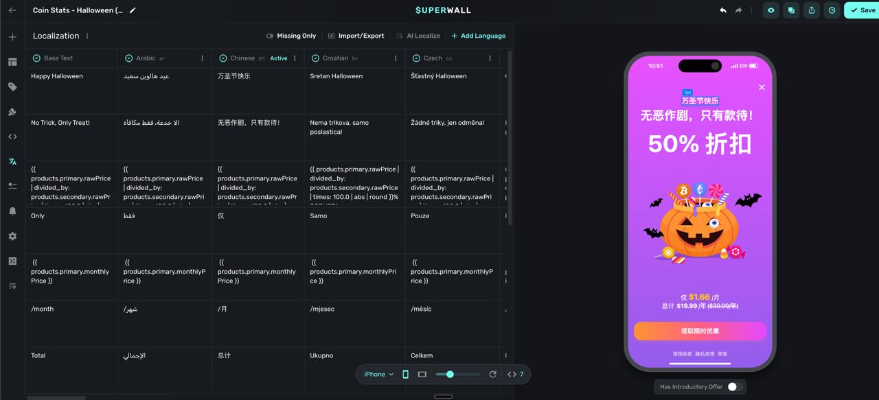Open the iPhone device dropdown
Image resolution: width=879 pixels, height=400 pixels.
pyautogui.click(x=378, y=374)
